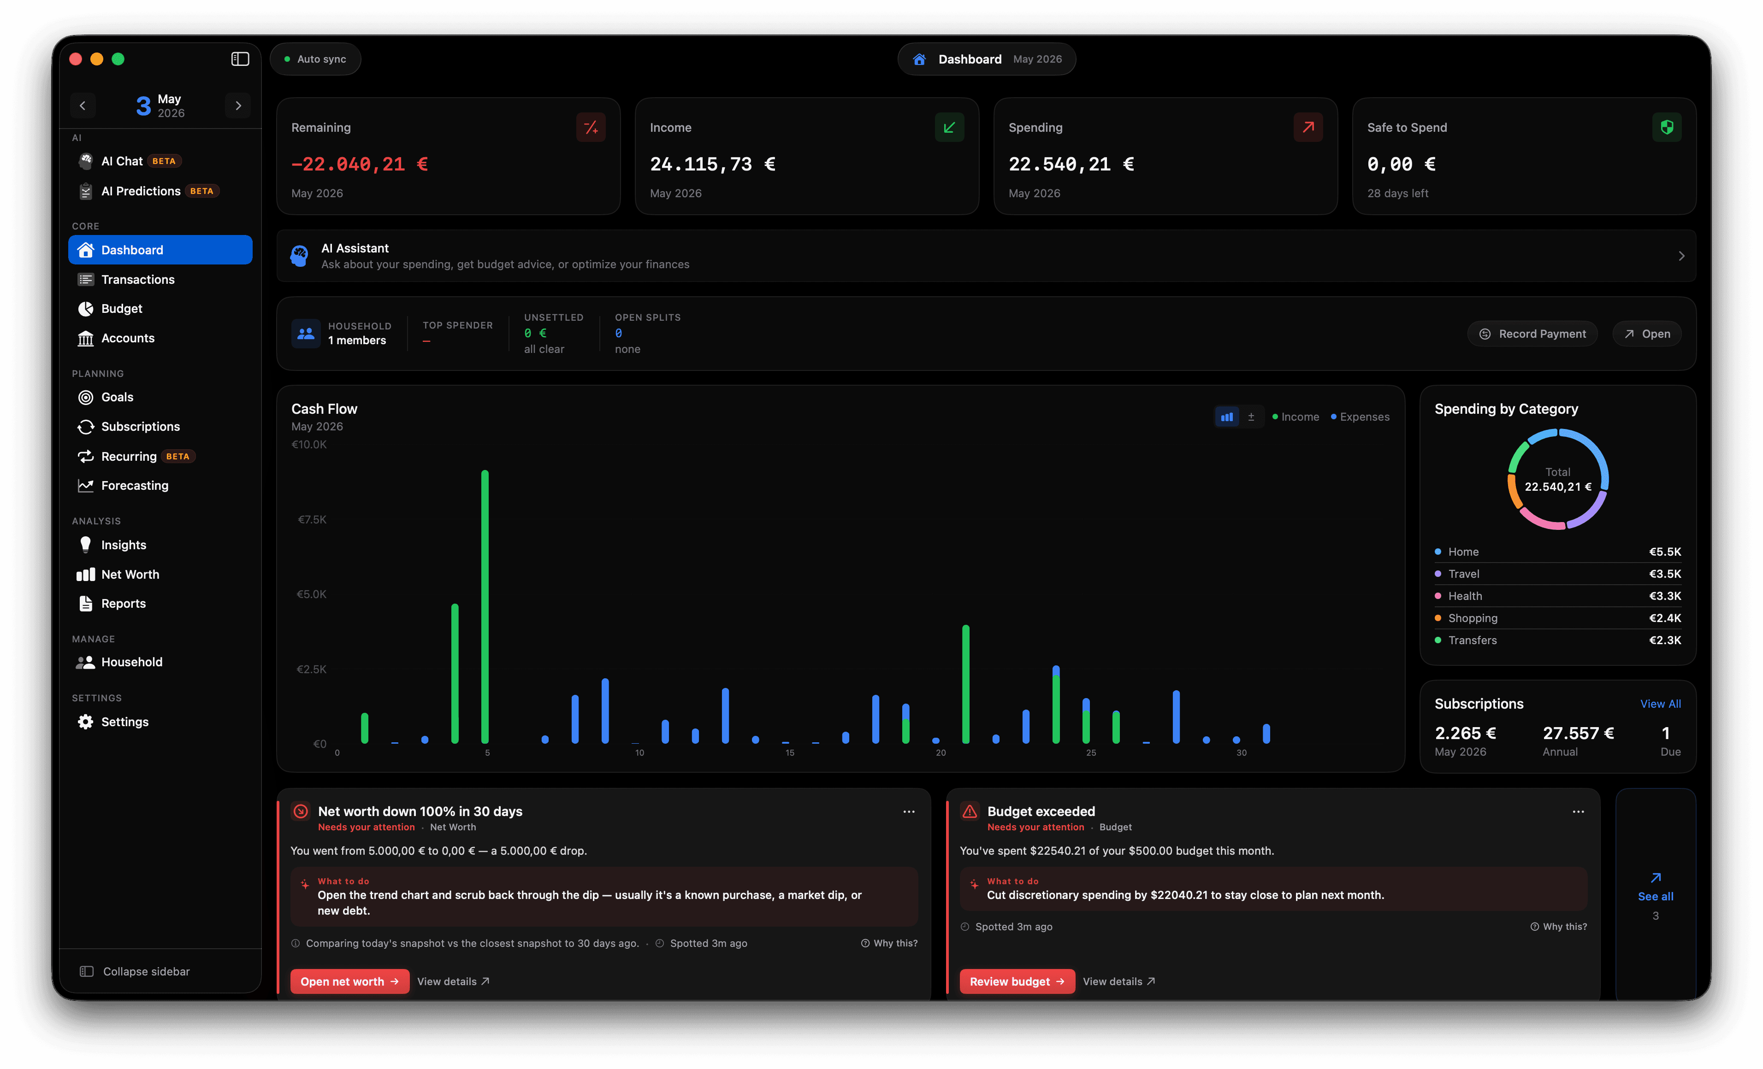The width and height of the screenshot is (1763, 1069).
Task: Open AI Predictions in the sidebar
Action: [x=160, y=191]
